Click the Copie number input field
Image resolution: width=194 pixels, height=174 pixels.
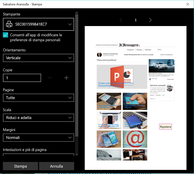point(22,78)
